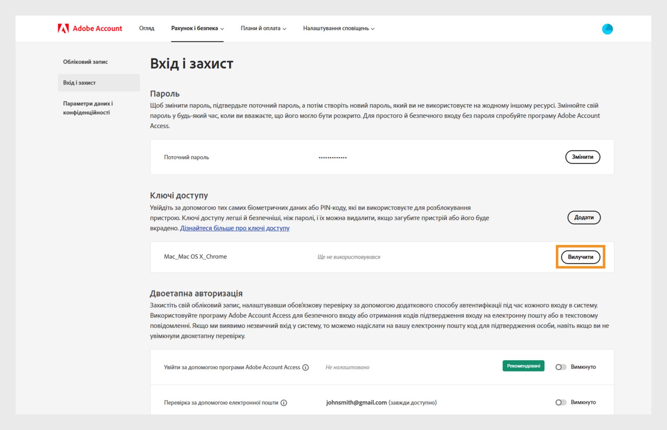The height and width of the screenshot is (430, 667).
Task: Expand Налаштування сповіщень dropdown
Action: 339,28
